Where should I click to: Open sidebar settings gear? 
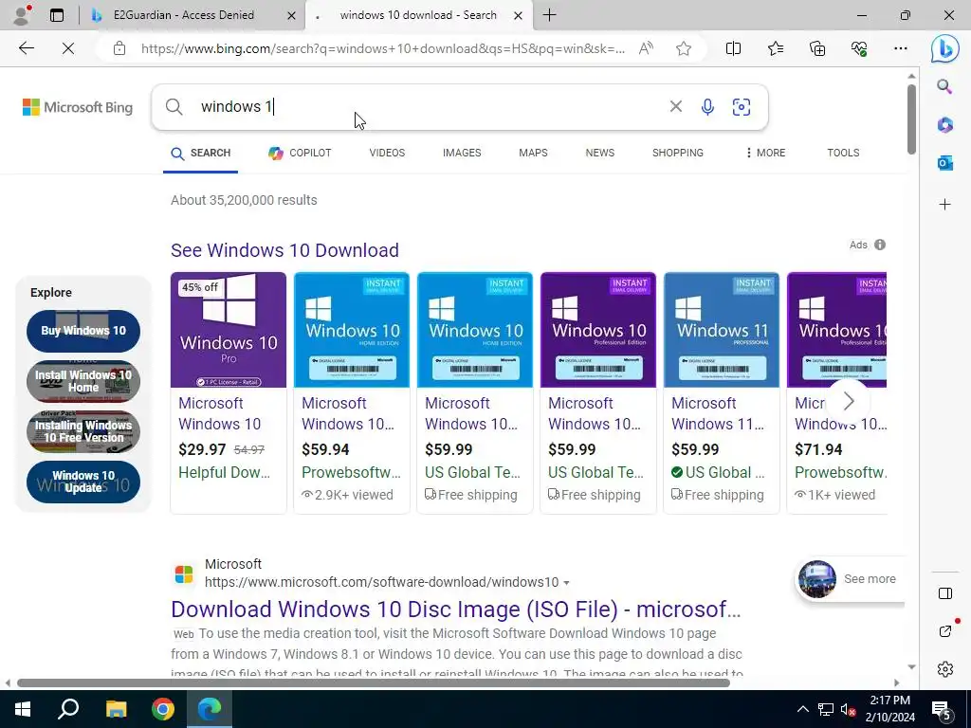coord(945,669)
